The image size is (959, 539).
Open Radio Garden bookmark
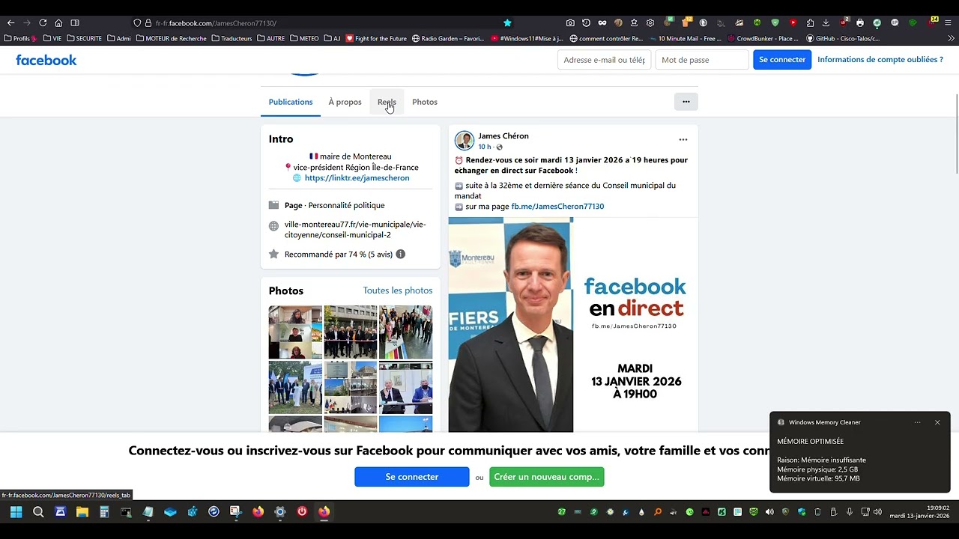(448, 38)
